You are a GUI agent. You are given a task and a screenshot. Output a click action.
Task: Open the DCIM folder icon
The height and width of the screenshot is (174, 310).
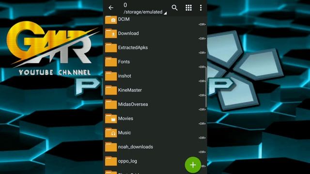[111, 20]
